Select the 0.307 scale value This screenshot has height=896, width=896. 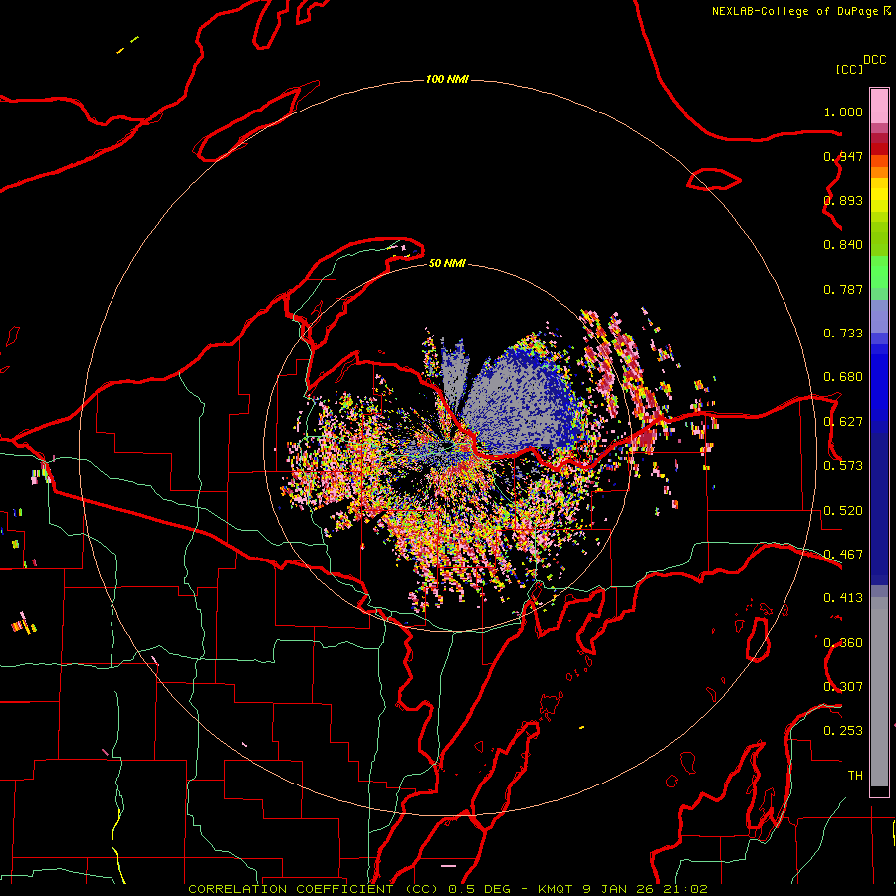tap(843, 687)
